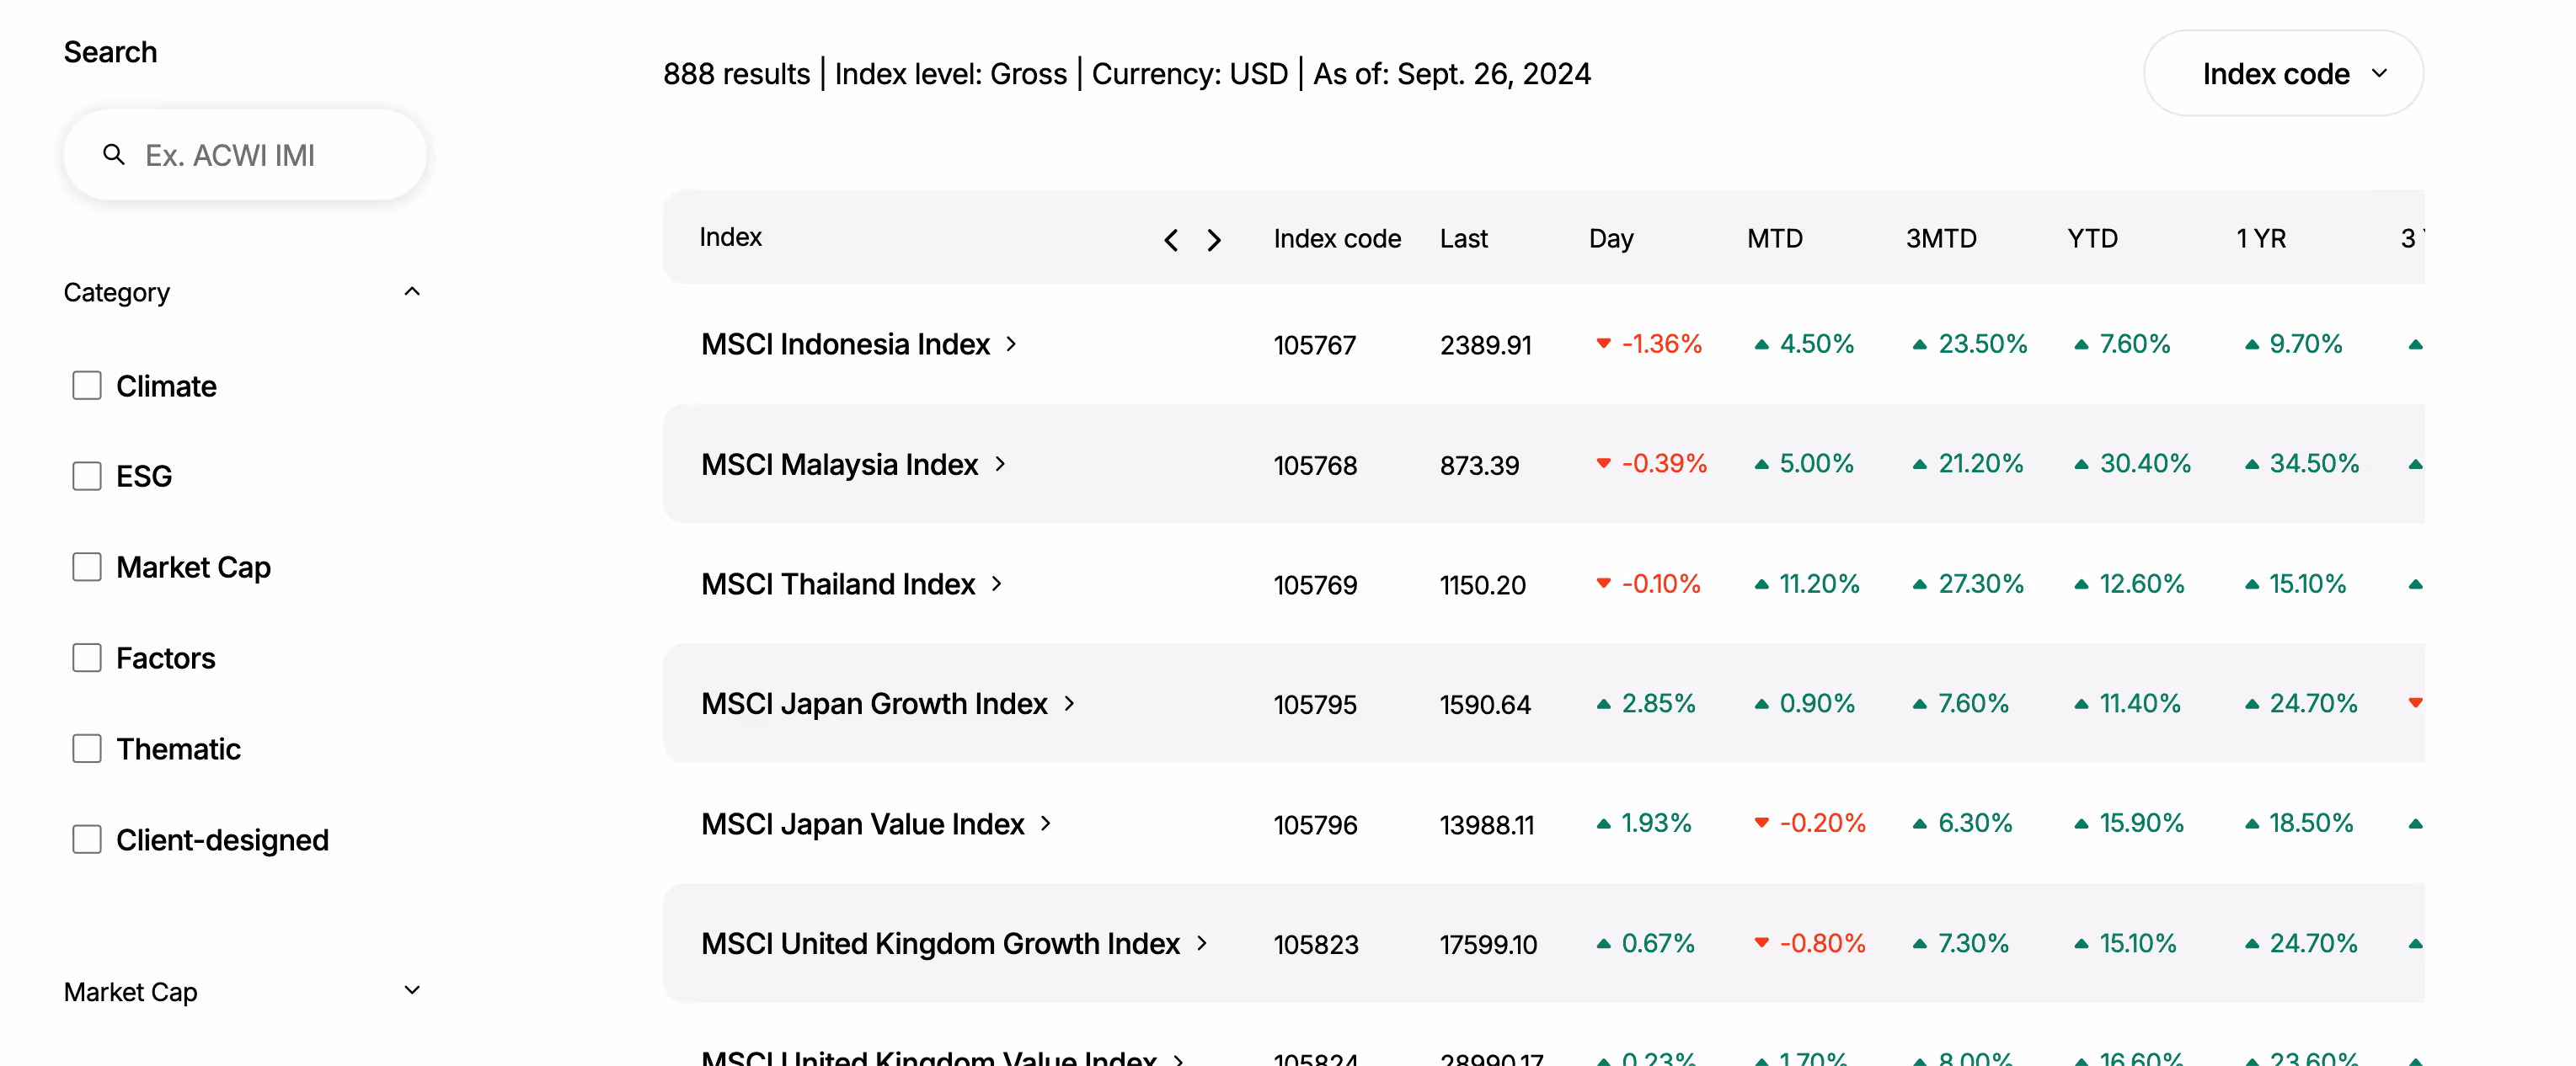2576x1066 pixels.
Task: Click chevron beside MSCI Malaysia Index
Action: [1000, 464]
